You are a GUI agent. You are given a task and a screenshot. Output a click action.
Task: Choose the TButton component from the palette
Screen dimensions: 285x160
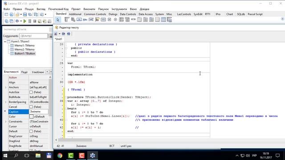(79, 20)
